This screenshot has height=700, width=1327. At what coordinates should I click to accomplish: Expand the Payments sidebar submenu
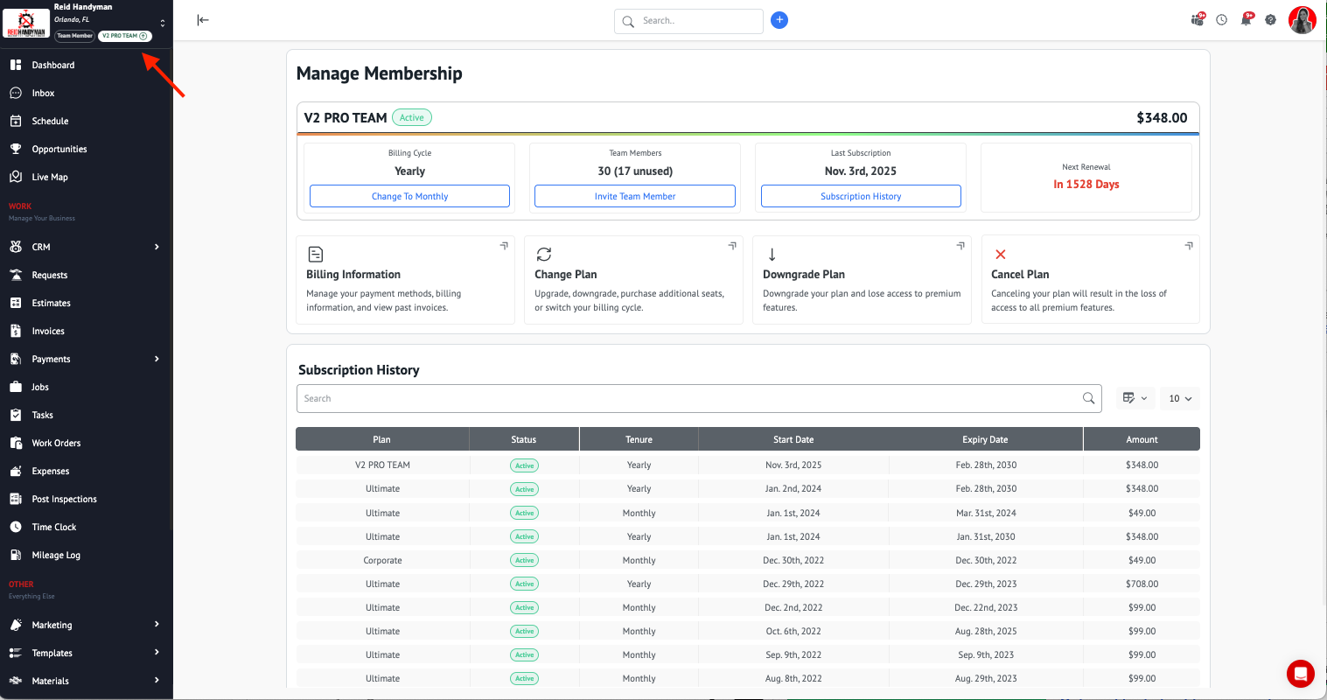(x=157, y=359)
